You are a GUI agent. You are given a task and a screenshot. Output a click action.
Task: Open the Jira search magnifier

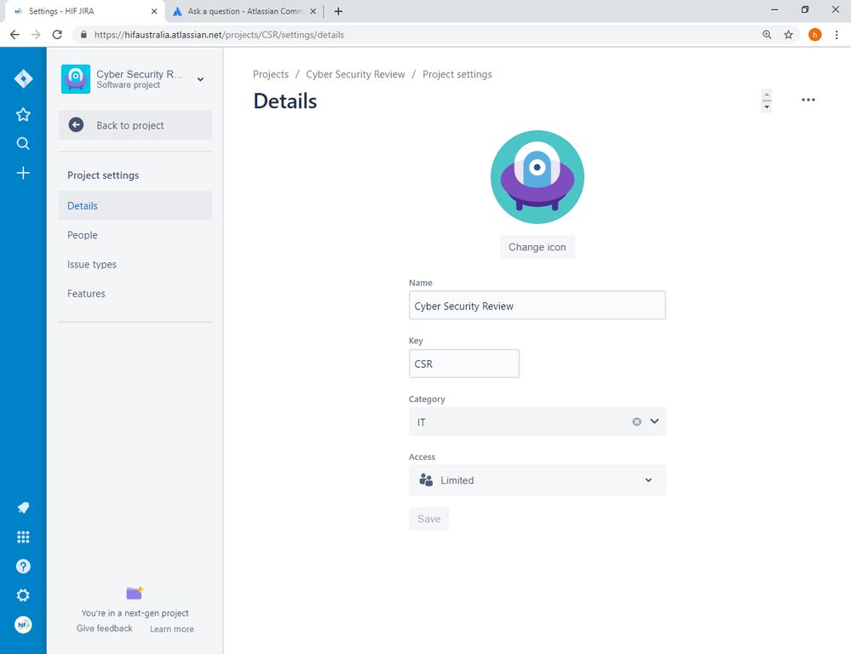(x=23, y=144)
